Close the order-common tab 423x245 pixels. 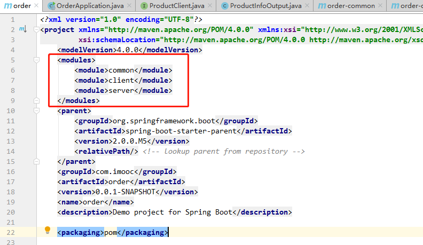coord(380,5)
